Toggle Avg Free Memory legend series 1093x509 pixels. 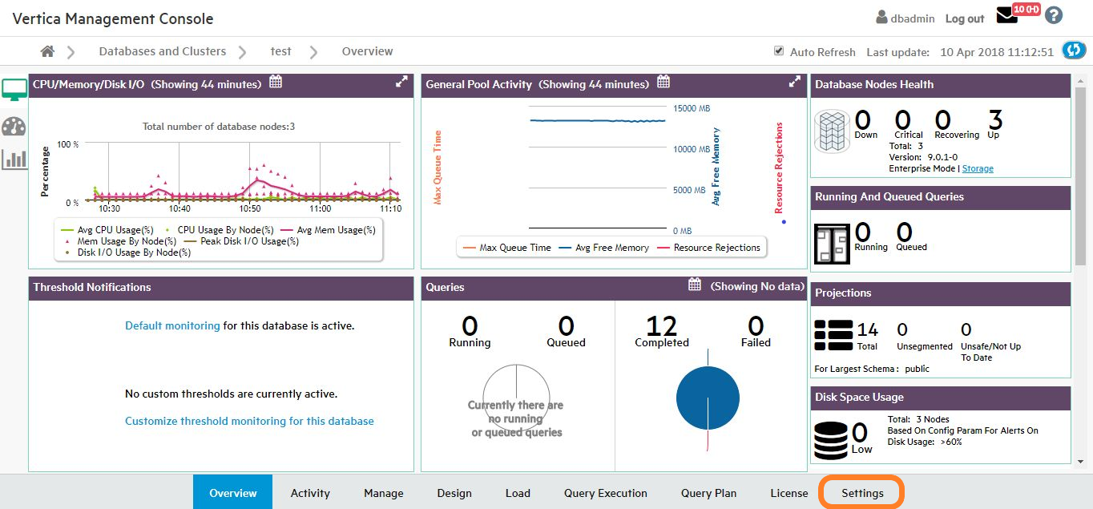tap(603, 248)
